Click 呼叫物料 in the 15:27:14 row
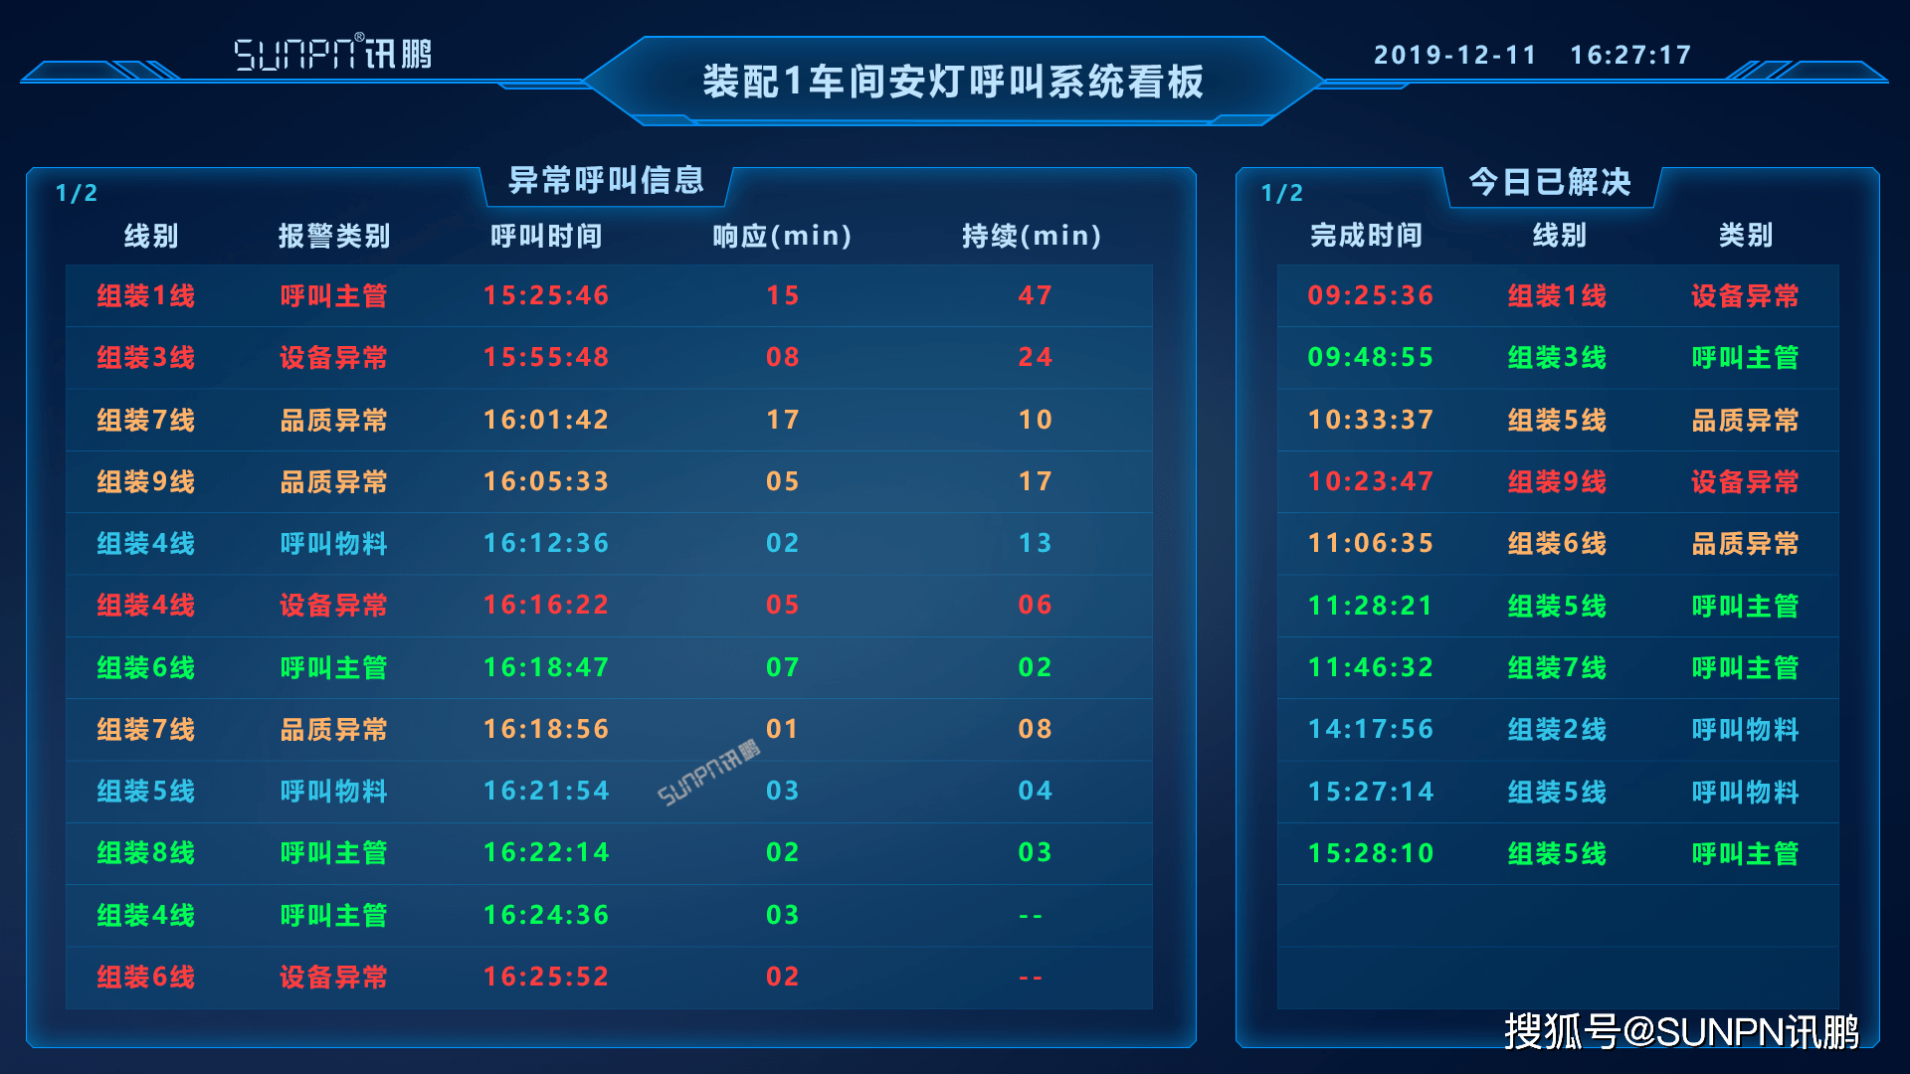1910x1074 pixels. 1746,792
